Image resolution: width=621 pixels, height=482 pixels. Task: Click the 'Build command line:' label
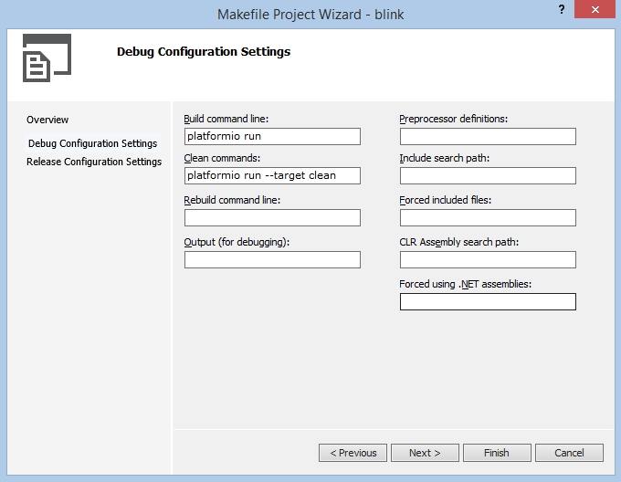[x=226, y=119]
